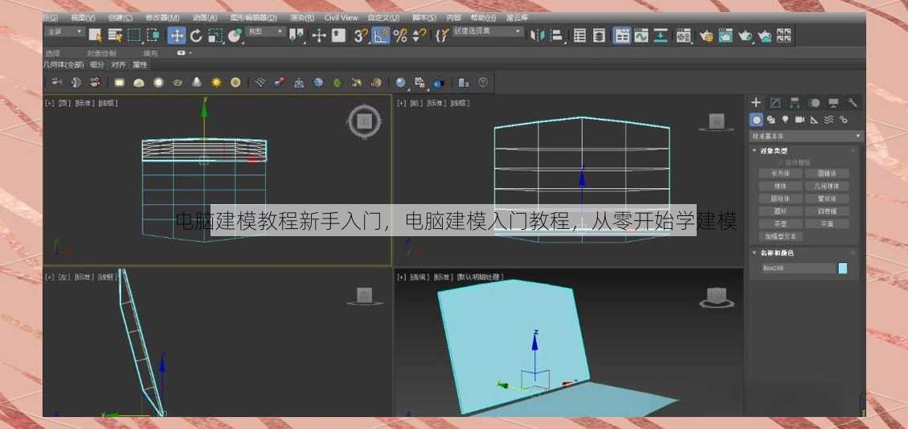Open the Animation (A) menu
Screen dimensions: 908x429
[x=204, y=18]
